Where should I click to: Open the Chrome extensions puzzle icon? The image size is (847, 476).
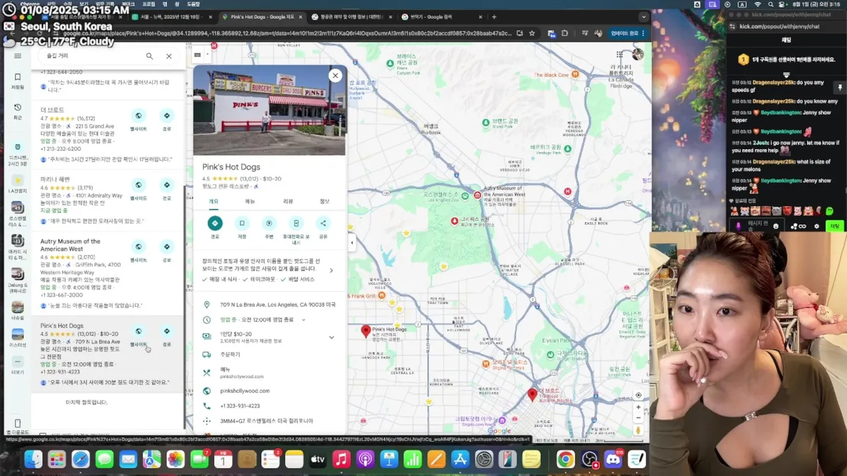click(564, 33)
